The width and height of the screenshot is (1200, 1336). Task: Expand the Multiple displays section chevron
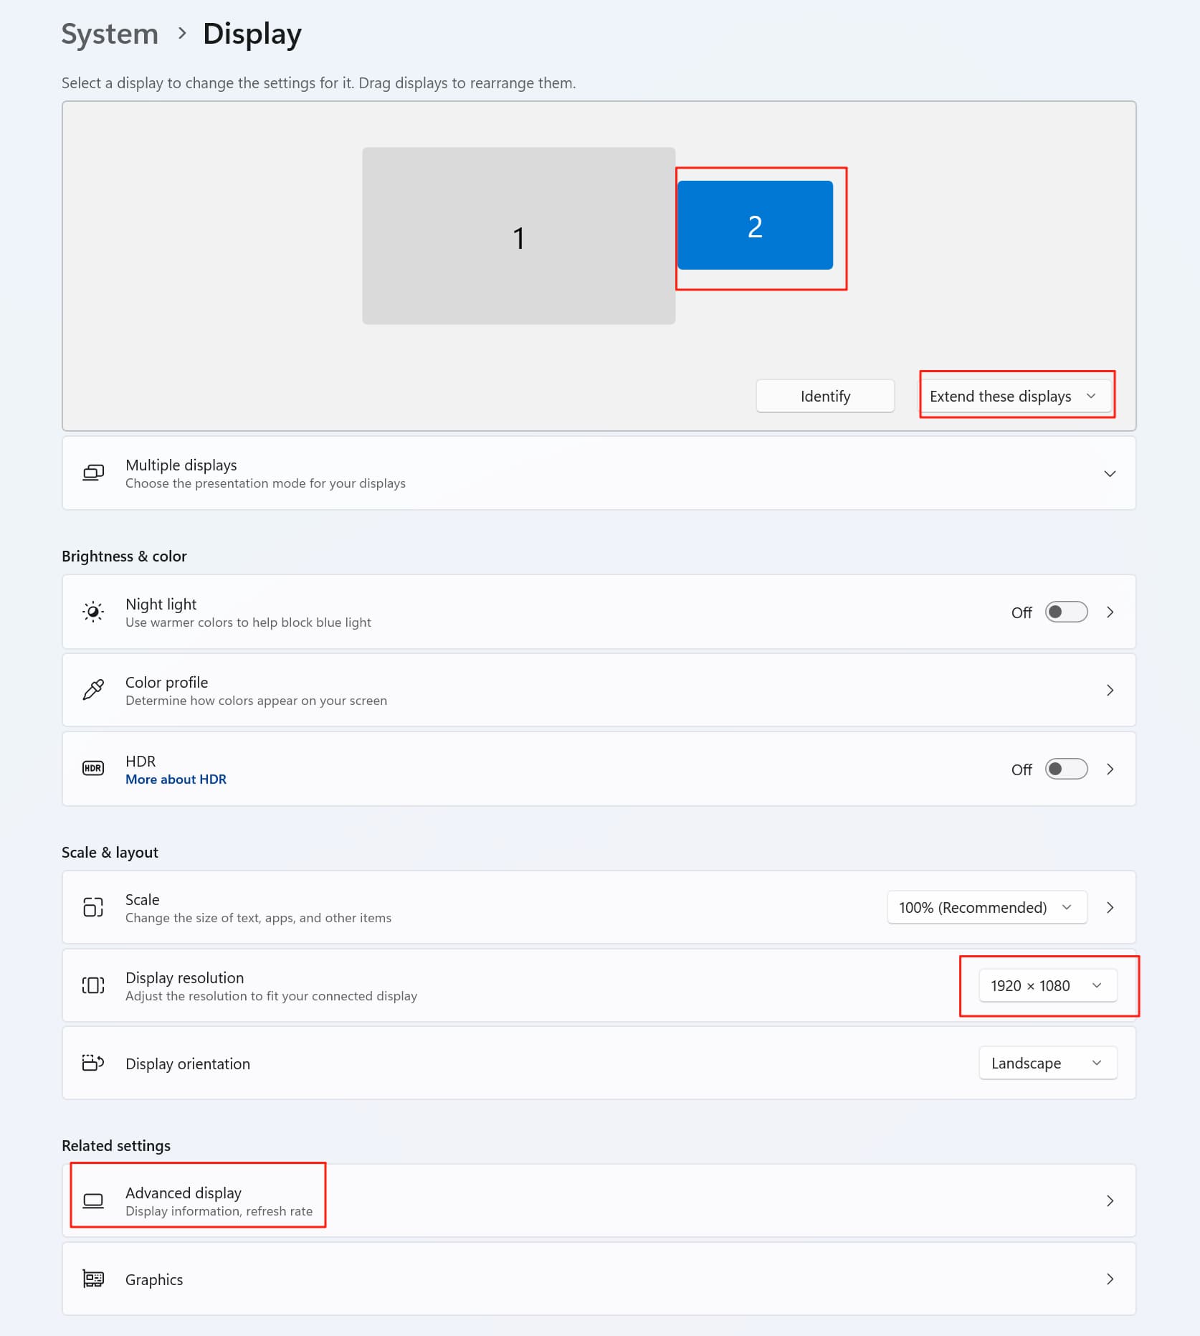coord(1110,473)
